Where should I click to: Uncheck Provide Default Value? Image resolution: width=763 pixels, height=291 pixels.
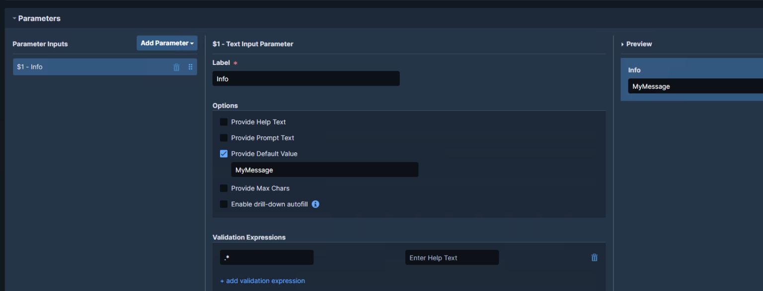224,154
